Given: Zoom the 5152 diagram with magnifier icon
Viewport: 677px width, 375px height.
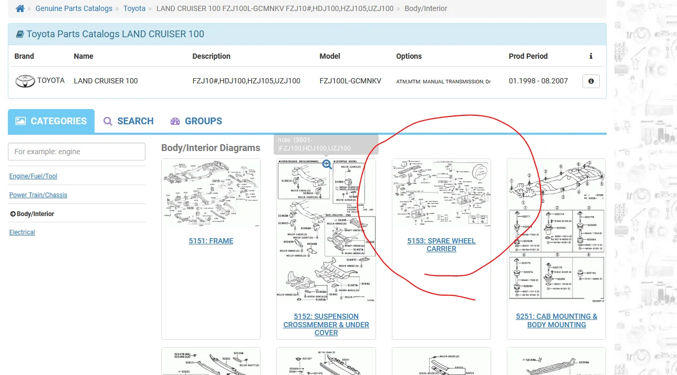Looking at the screenshot, I should (327, 164).
